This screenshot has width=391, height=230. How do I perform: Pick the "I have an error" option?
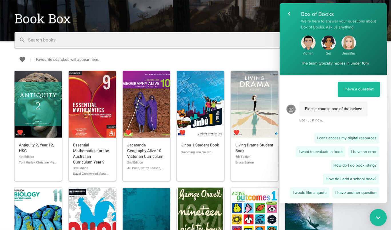[364, 152]
